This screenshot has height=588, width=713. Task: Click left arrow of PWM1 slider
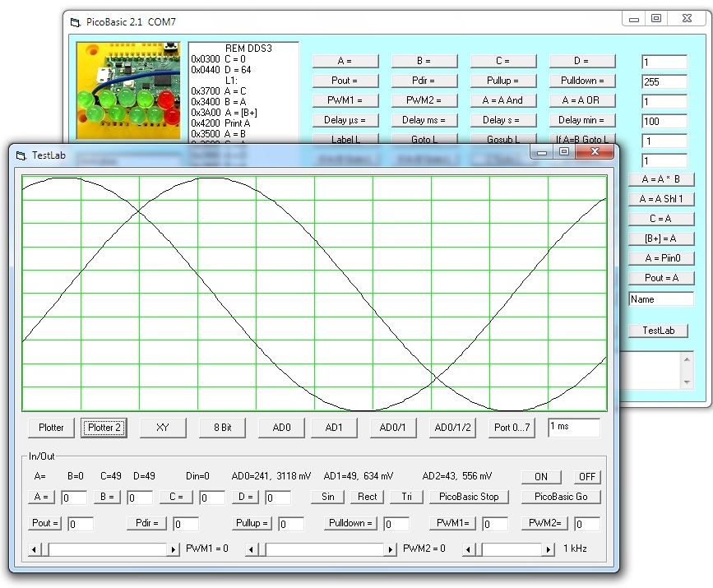[x=35, y=549]
